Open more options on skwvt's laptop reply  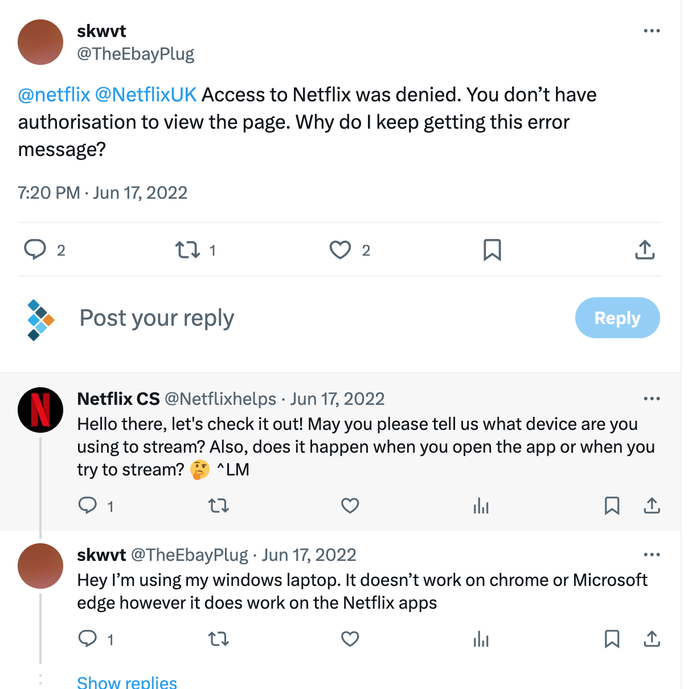pos(652,555)
